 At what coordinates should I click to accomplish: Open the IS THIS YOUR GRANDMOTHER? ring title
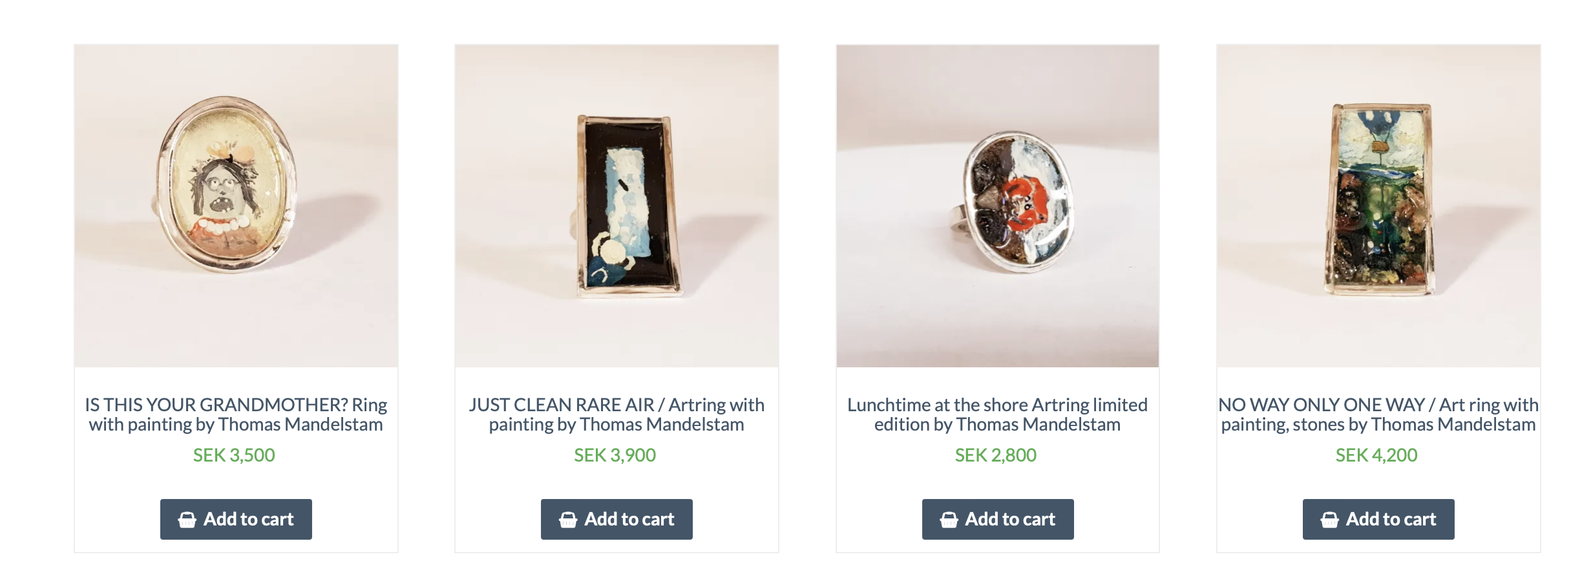[236, 414]
